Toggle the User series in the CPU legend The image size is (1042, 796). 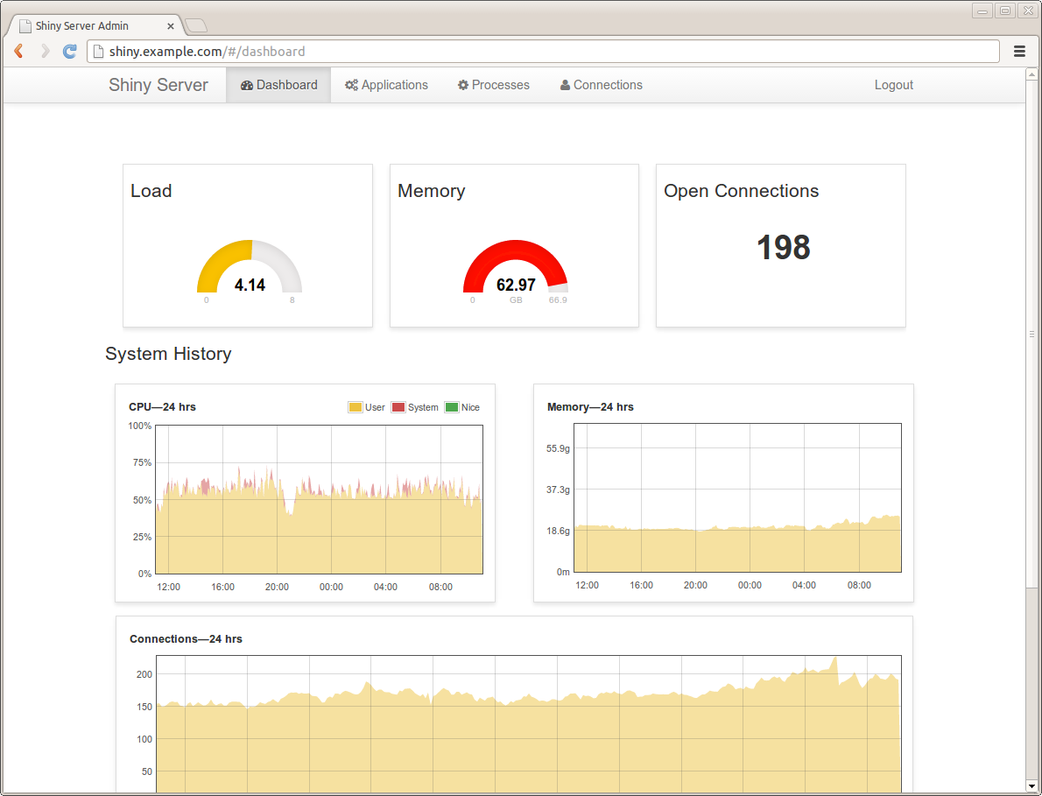(x=366, y=406)
